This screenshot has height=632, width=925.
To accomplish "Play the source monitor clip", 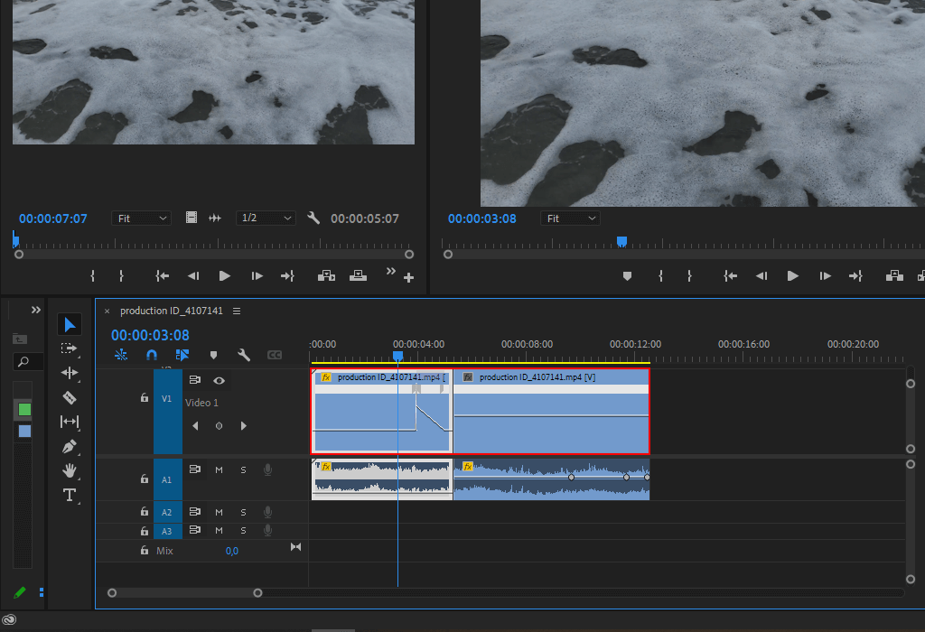I will point(224,276).
